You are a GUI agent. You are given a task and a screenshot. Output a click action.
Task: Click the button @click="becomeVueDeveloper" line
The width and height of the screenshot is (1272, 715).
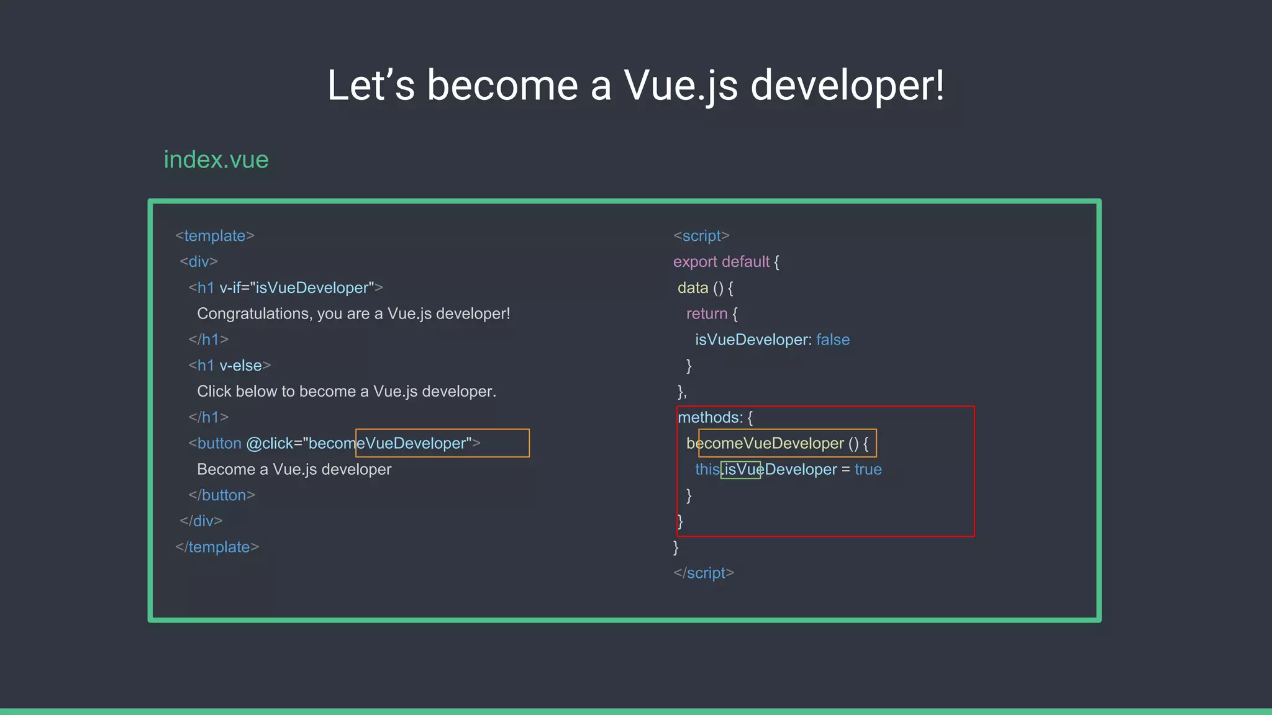click(335, 443)
